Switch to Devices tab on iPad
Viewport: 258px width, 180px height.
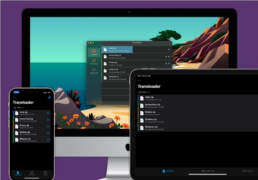click(x=247, y=171)
